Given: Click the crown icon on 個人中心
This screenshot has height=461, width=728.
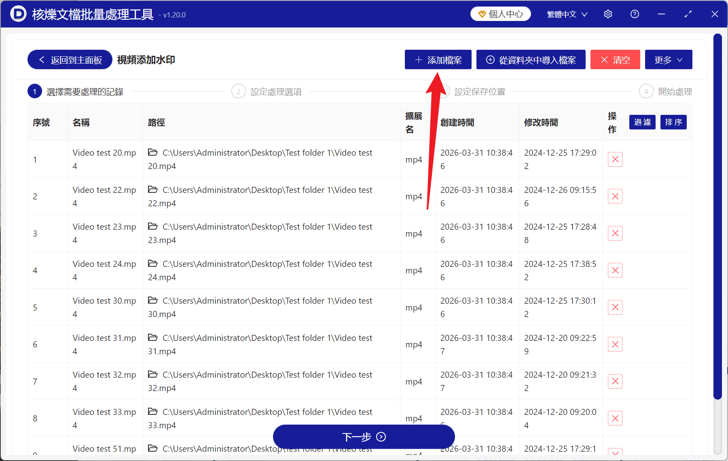Looking at the screenshot, I should [x=482, y=13].
